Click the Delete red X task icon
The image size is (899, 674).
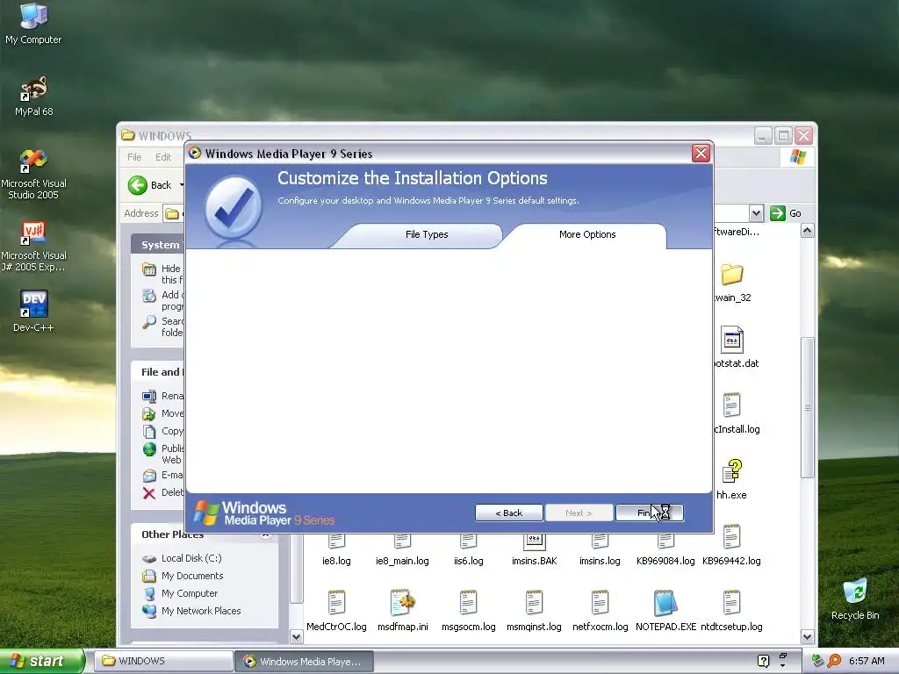149,493
